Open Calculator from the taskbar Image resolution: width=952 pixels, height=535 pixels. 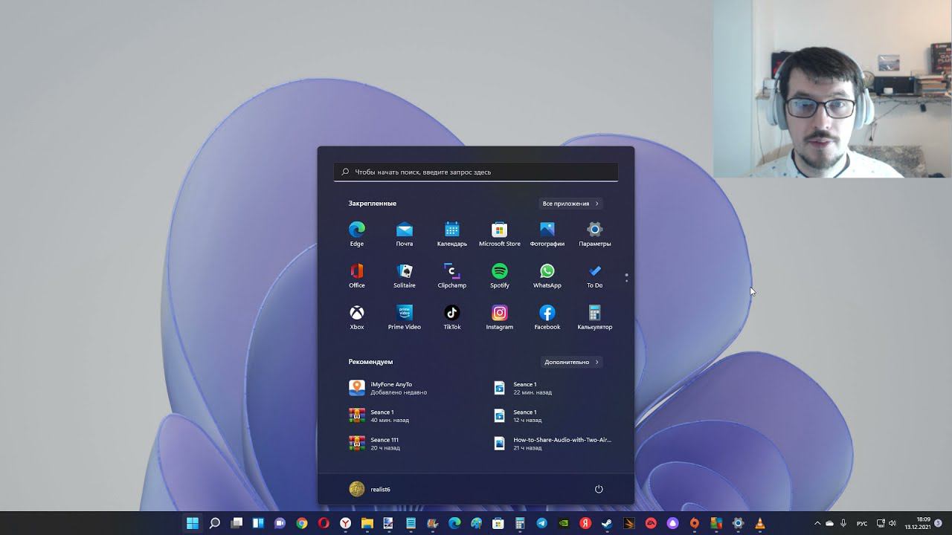[x=520, y=523]
